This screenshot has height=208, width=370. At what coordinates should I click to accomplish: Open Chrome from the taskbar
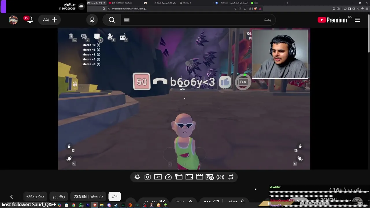pyautogui.click(x=73, y=205)
